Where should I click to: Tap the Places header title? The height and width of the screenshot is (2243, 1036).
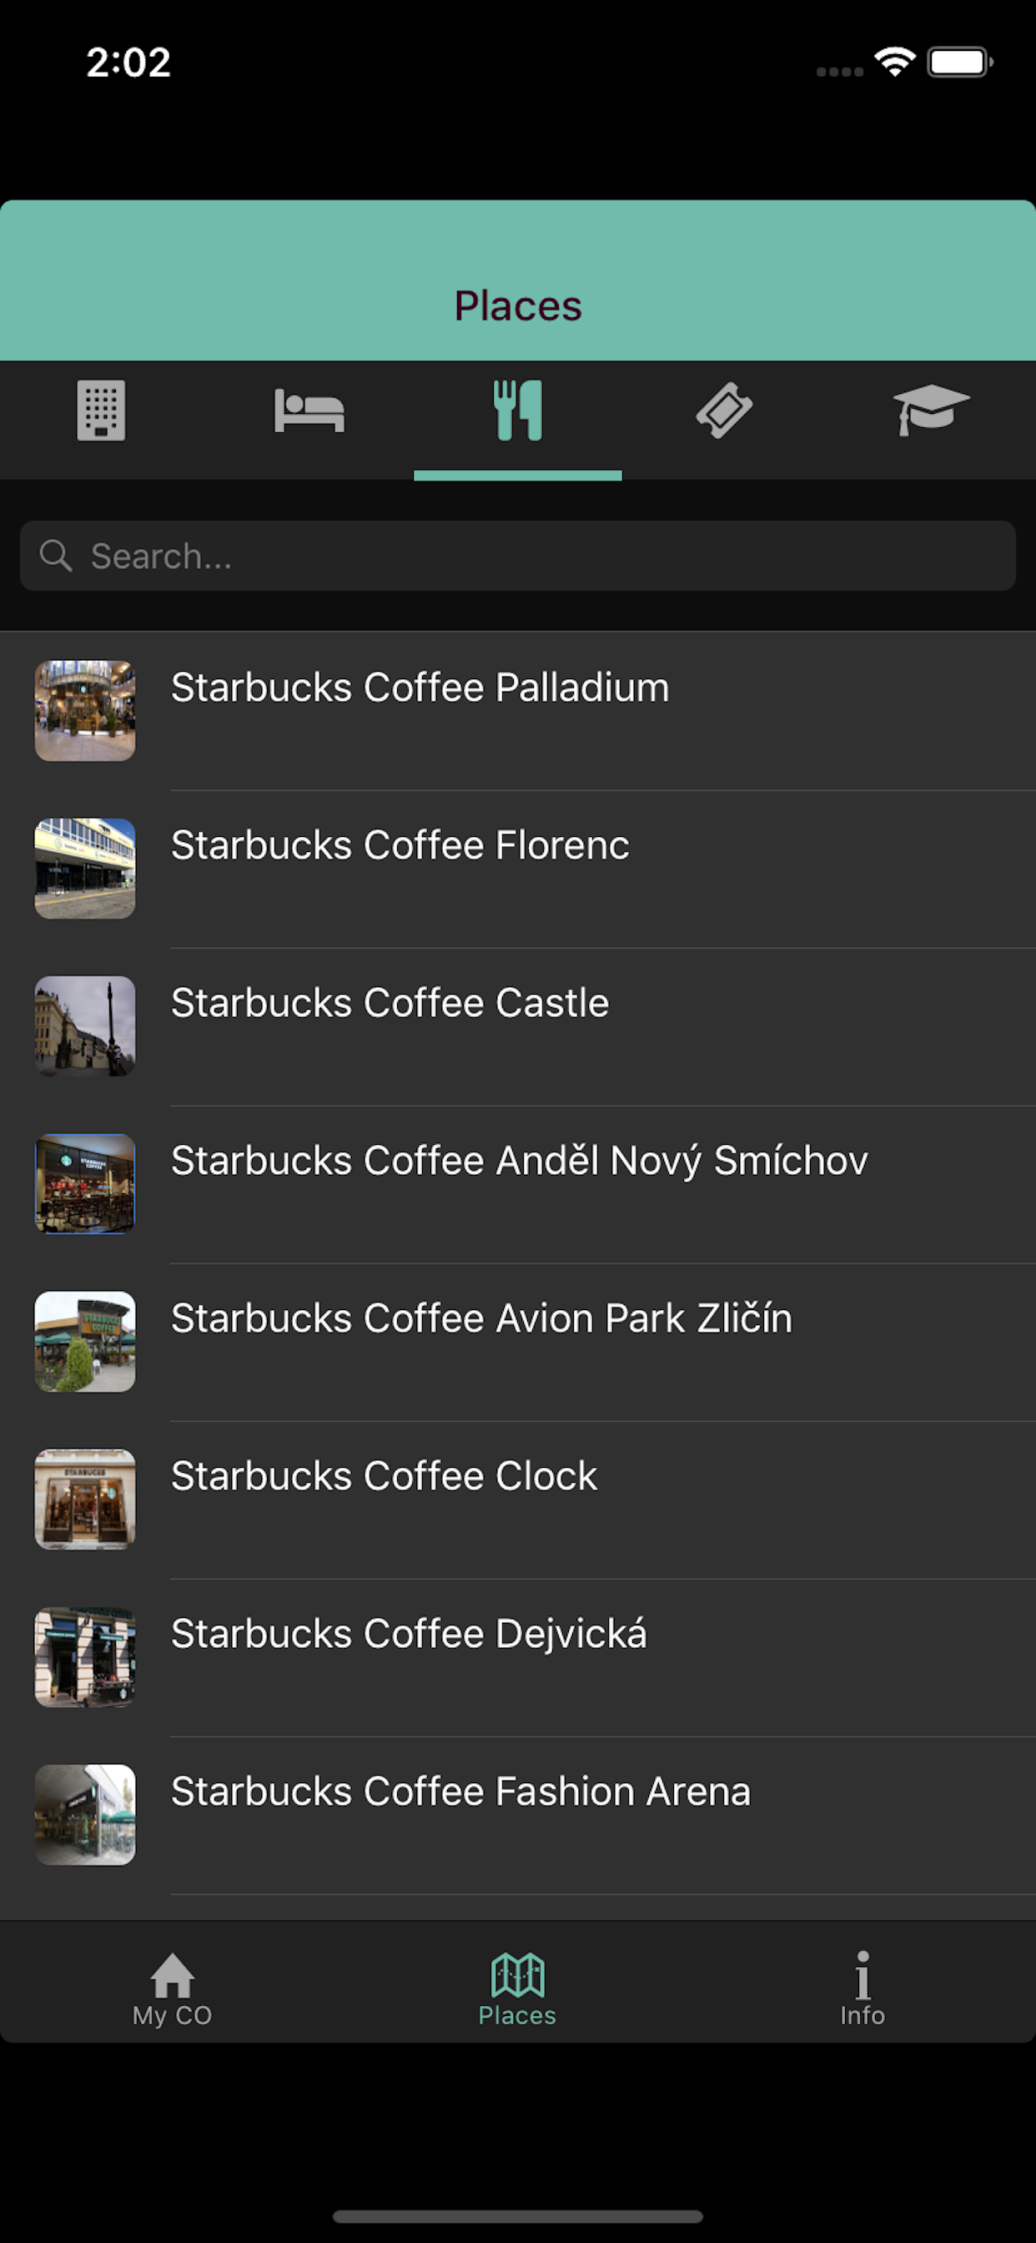pyautogui.click(x=518, y=305)
